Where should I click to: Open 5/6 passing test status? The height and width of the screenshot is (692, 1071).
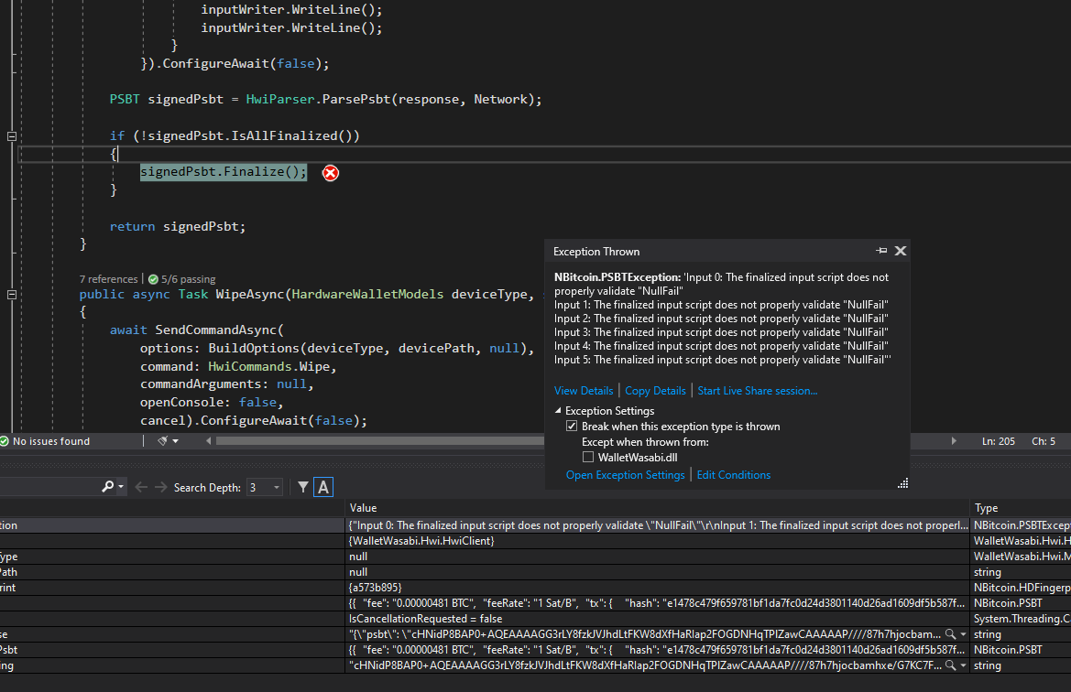point(181,278)
